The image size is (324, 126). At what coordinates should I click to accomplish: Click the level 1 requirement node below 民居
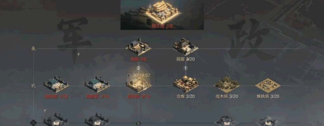[185, 68]
